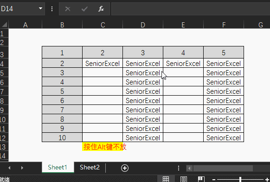The image size is (270, 182).
Task: Click zoom out minus button
Action: click(214, 180)
